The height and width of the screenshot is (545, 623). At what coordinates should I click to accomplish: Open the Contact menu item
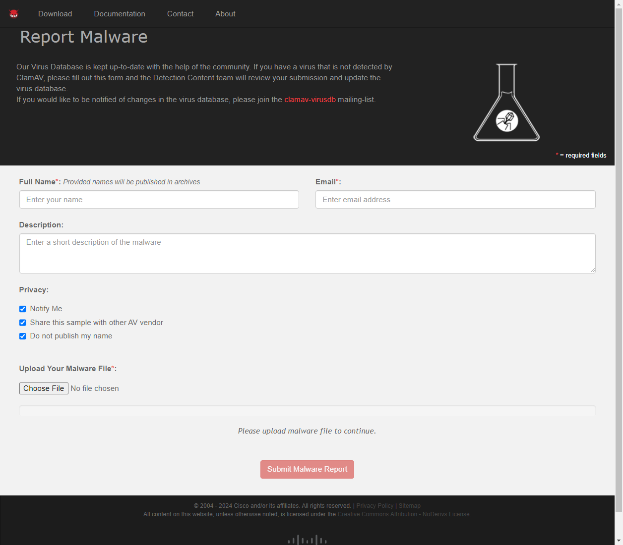pos(180,13)
